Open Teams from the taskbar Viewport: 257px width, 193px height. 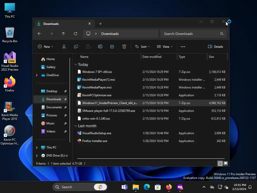coord(125,187)
